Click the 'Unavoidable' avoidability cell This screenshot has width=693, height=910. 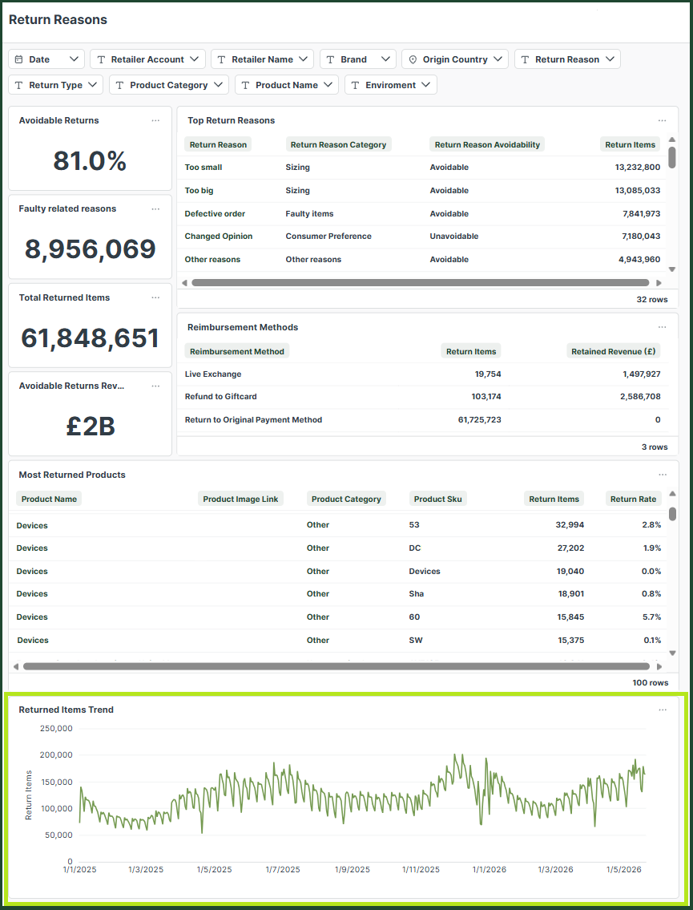[454, 237]
